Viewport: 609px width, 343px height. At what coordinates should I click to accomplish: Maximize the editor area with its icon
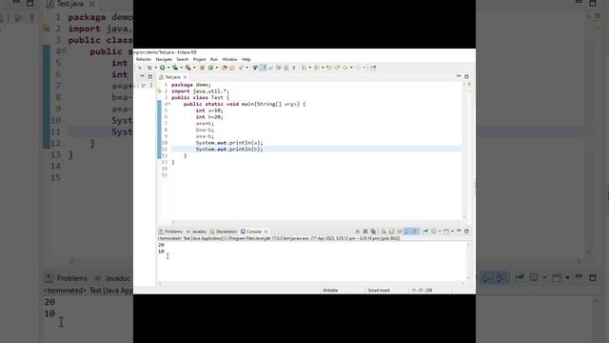tap(466, 76)
